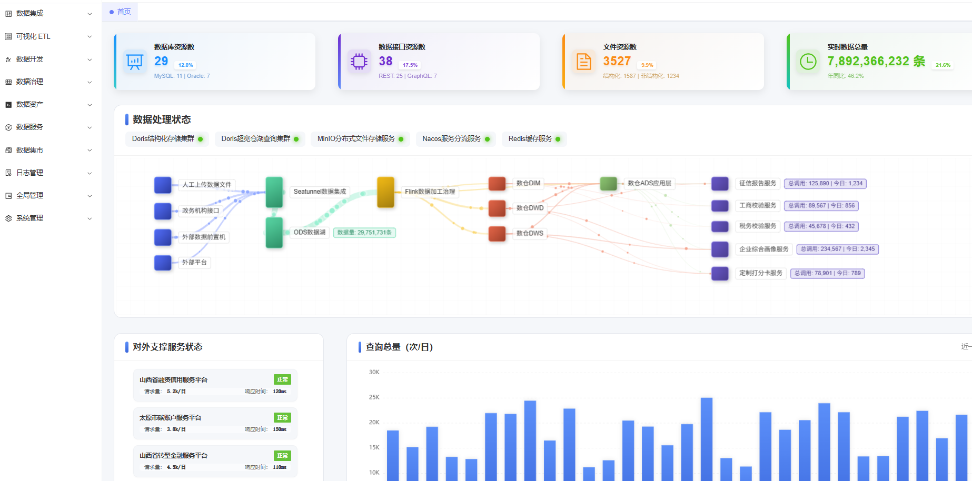Click the real-time data clock icon
The height and width of the screenshot is (481, 972).
tap(808, 62)
